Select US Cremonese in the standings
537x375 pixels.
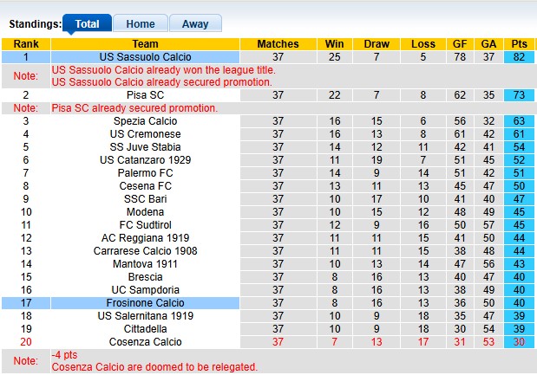[145, 134]
